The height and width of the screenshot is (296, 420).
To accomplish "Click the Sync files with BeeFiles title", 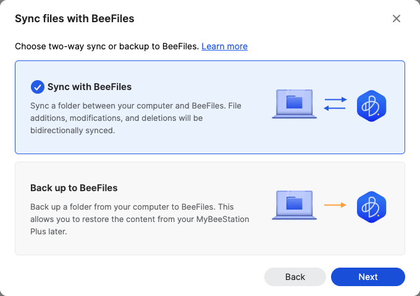I will [x=75, y=18].
